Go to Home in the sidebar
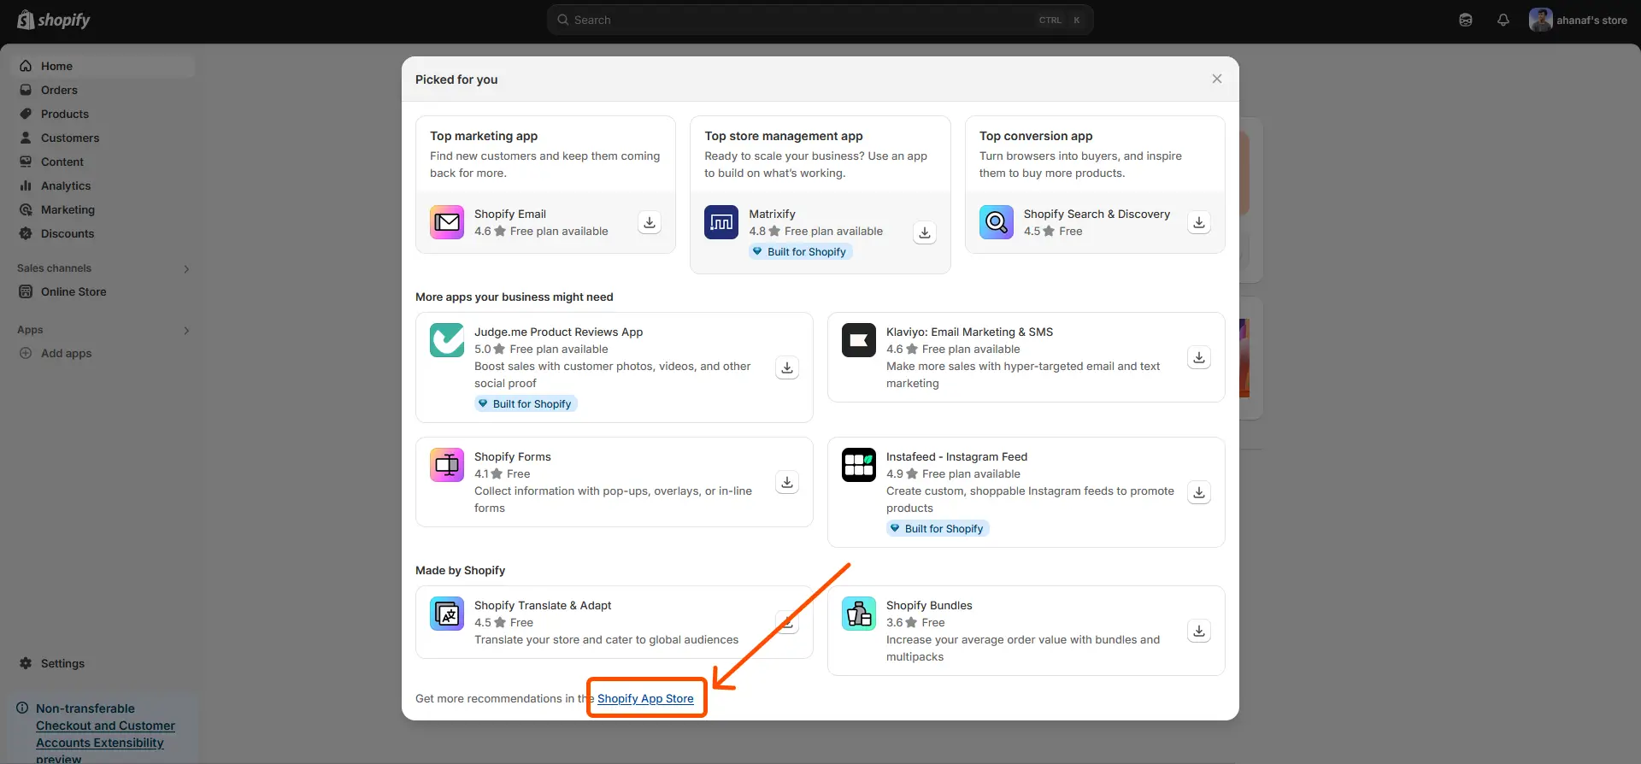The width and height of the screenshot is (1641, 764). (103, 66)
